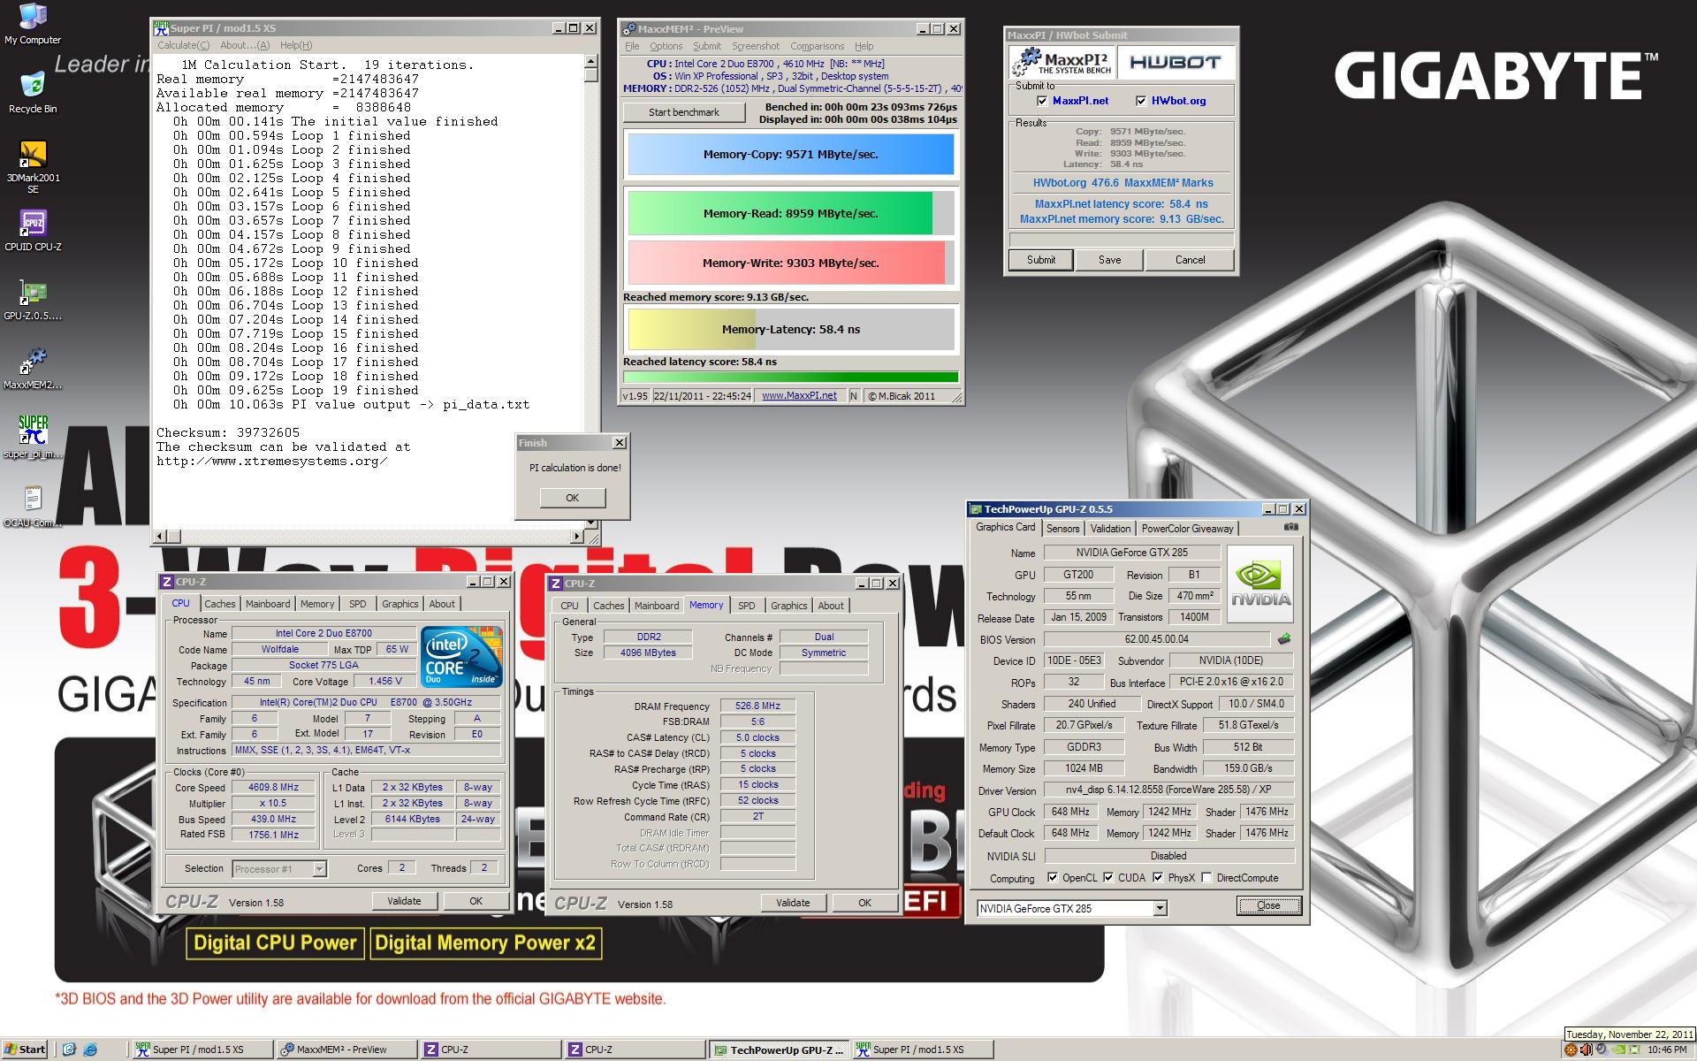Viewport: 1697px width, 1061px height.
Task: Switch to first Super PI taskbar button
Action: [x=202, y=1050]
